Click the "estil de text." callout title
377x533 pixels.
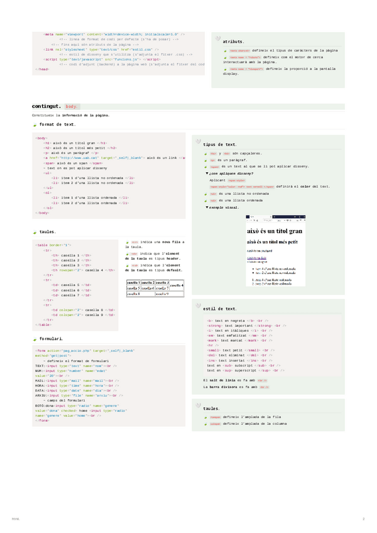(220, 309)
